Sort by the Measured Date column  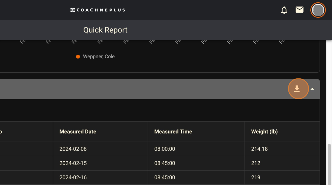pyautogui.click(x=78, y=132)
